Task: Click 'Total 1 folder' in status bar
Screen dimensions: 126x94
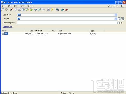Action: coord(68,93)
